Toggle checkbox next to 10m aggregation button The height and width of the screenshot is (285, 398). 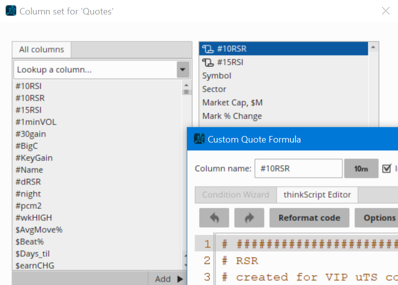tap(387, 168)
